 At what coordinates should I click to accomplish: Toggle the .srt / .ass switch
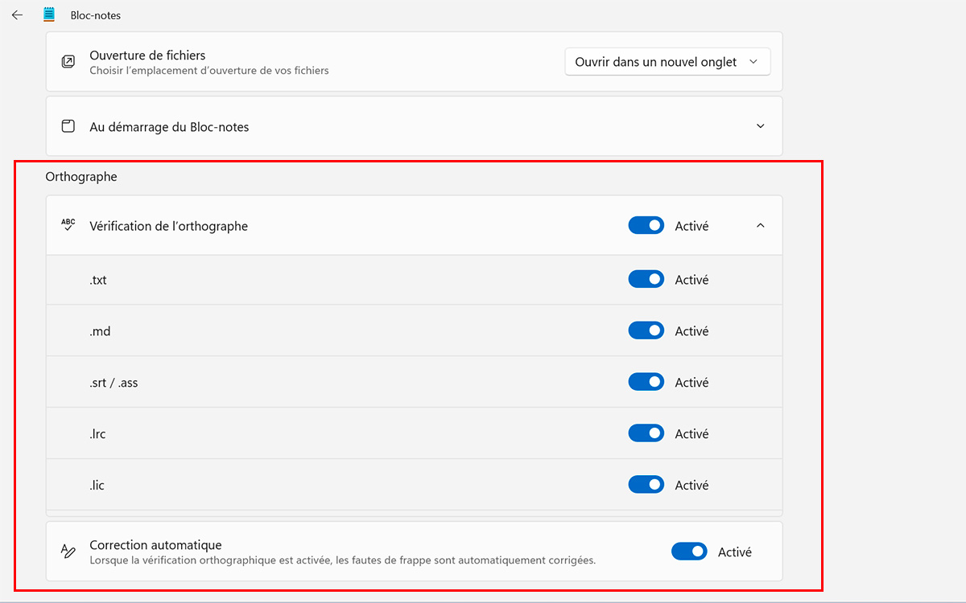click(646, 382)
